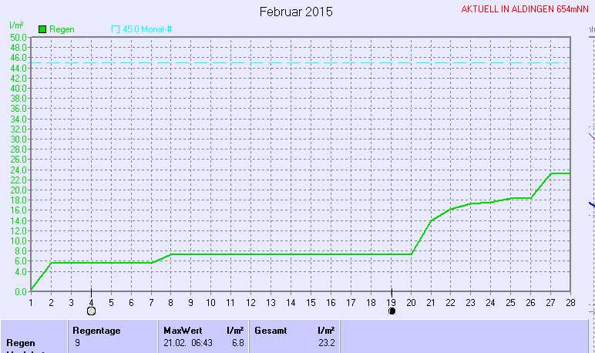Click the Regentage value 9

pos(78,342)
